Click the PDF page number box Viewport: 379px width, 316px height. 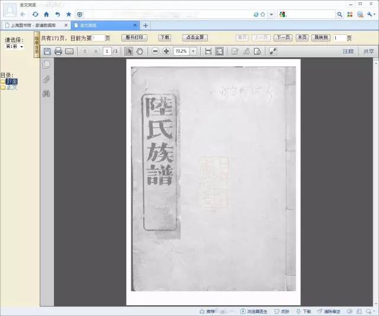coord(107,51)
